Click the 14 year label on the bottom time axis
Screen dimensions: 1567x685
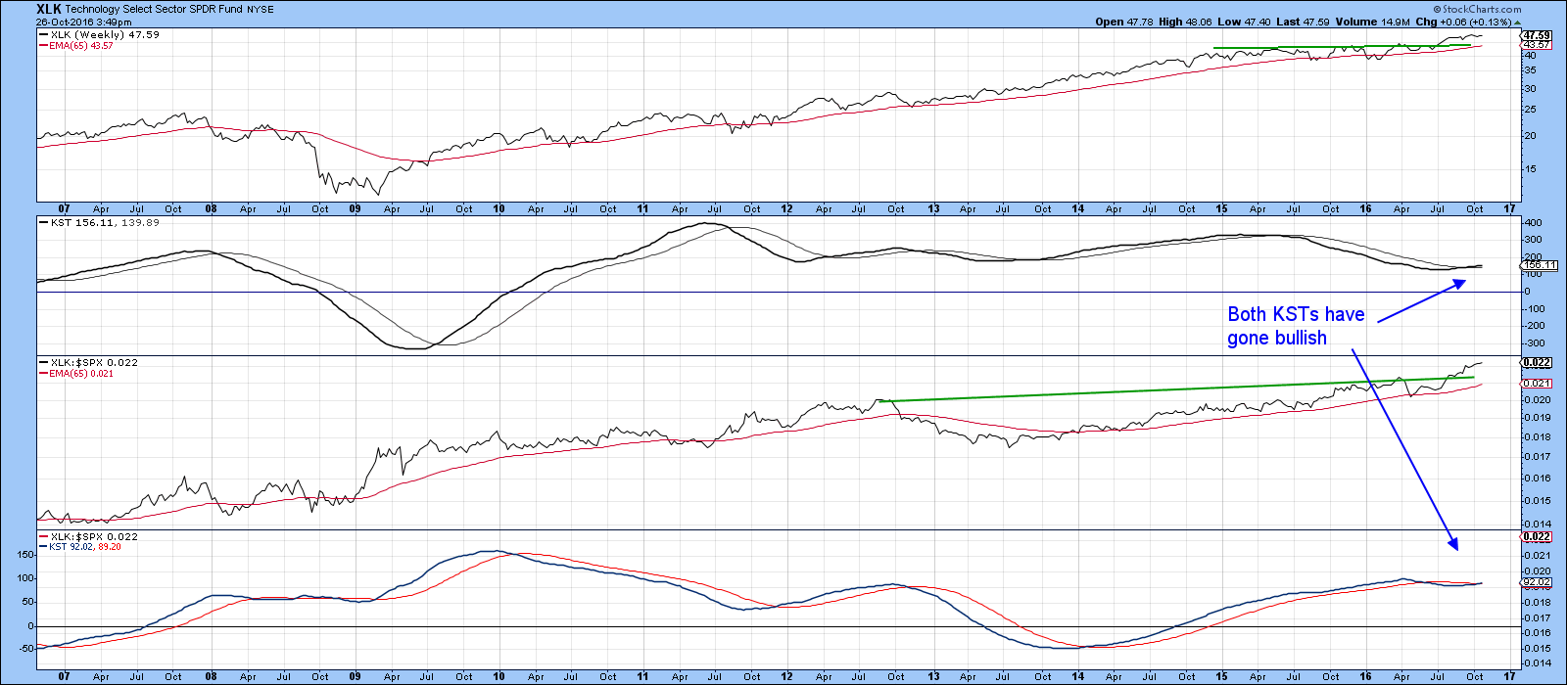click(1077, 676)
